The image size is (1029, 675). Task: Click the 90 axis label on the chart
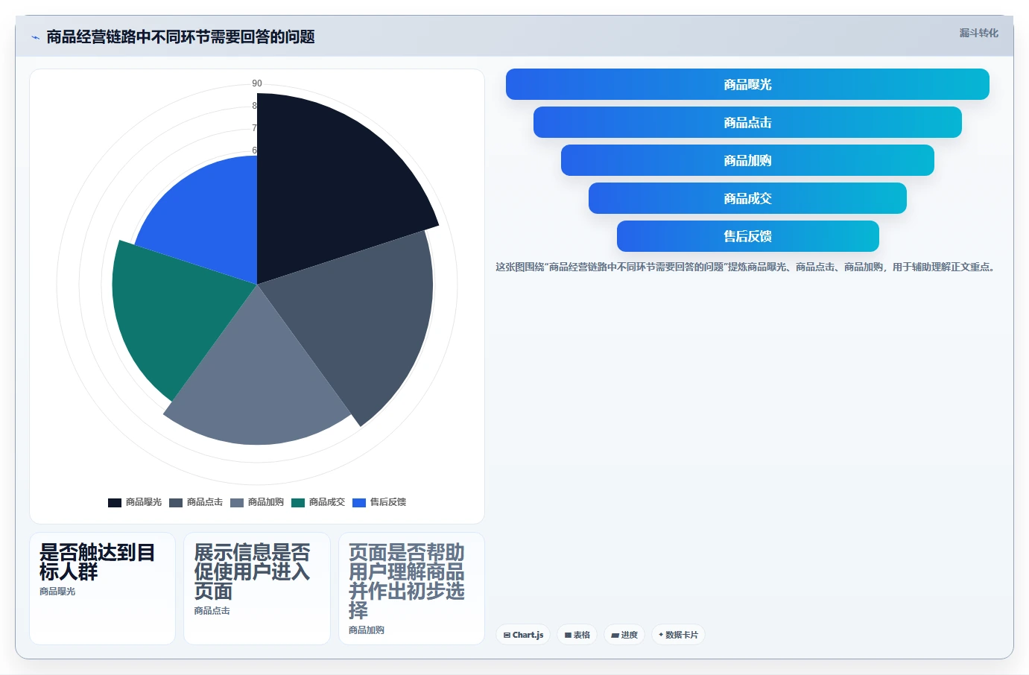point(257,83)
